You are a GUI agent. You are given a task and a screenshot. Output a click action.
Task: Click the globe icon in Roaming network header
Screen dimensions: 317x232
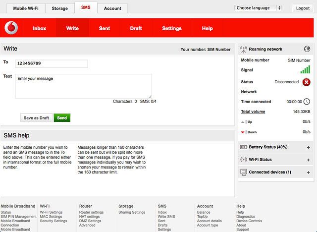pyautogui.click(x=307, y=49)
